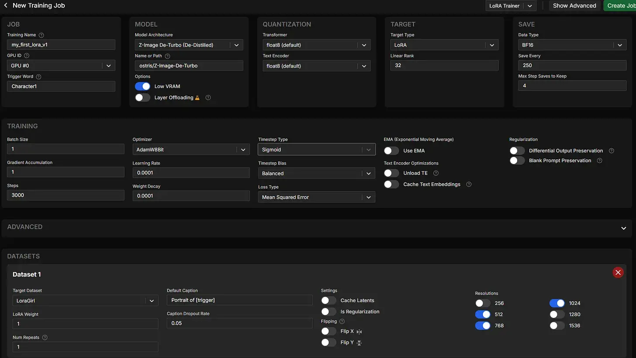Click help icon beside Trigger Word label
636x358 pixels.
(38, 77)
